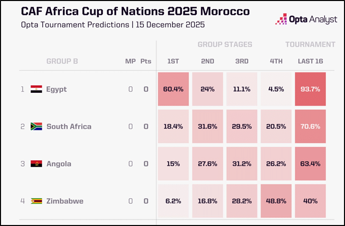
Task: Click Angola's 31.2% third-place cell
Action: pos(242,164)
